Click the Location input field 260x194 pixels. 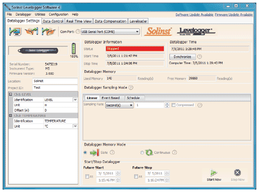point(55,81)
